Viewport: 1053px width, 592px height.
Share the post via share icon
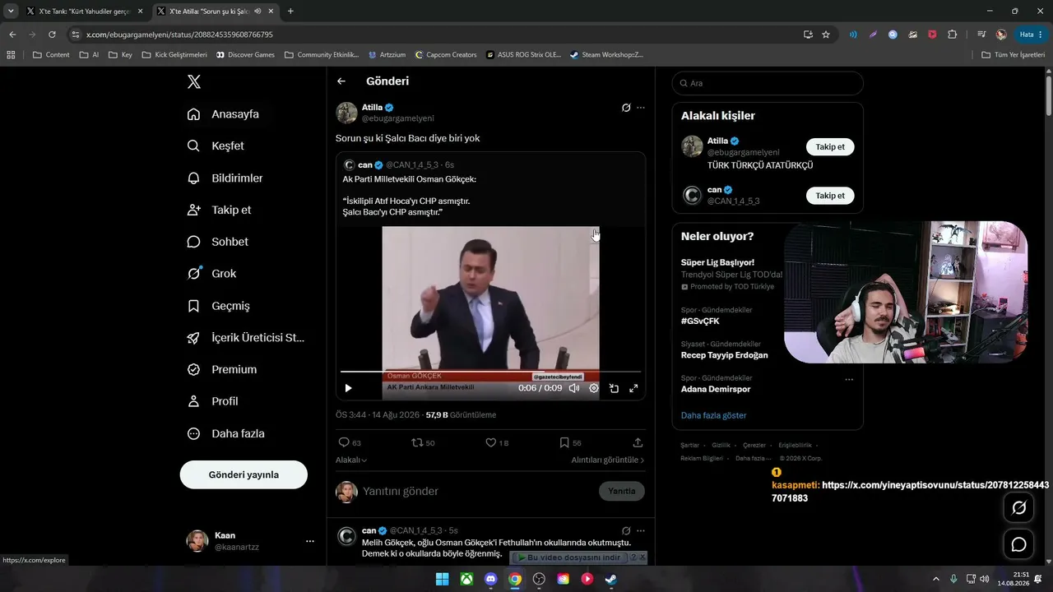click(x=638, y=442)
